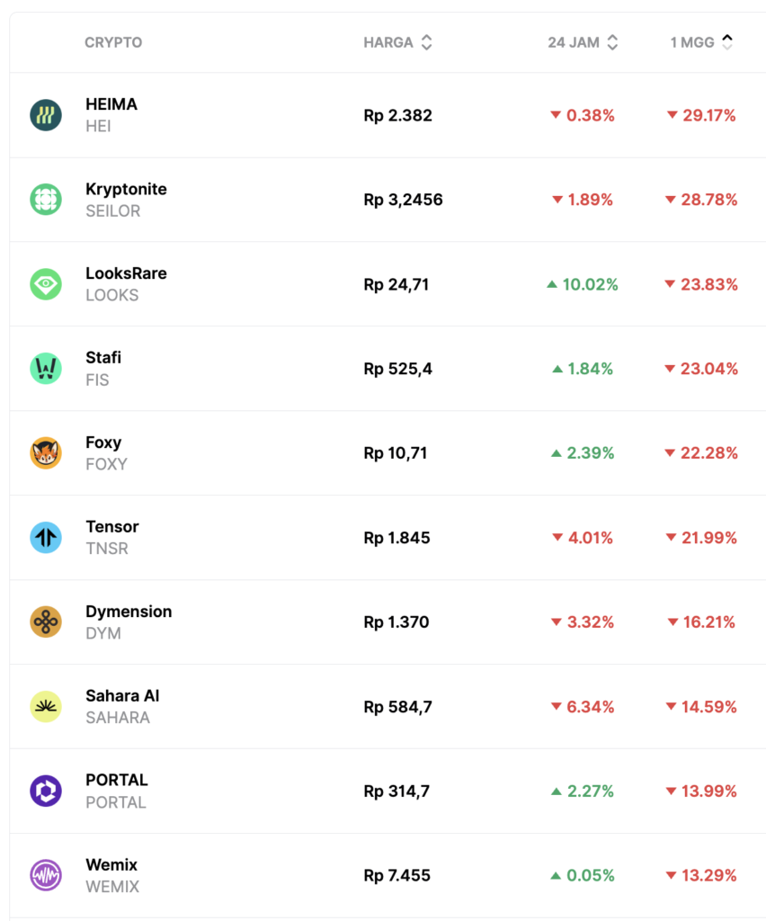Click the Dymension DYM logo icon
The width and height of the screenshot is (766, 921).
46,622
